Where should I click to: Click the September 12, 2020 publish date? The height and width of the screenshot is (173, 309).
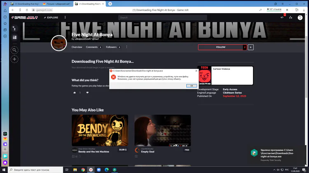(x=234, y=96)
